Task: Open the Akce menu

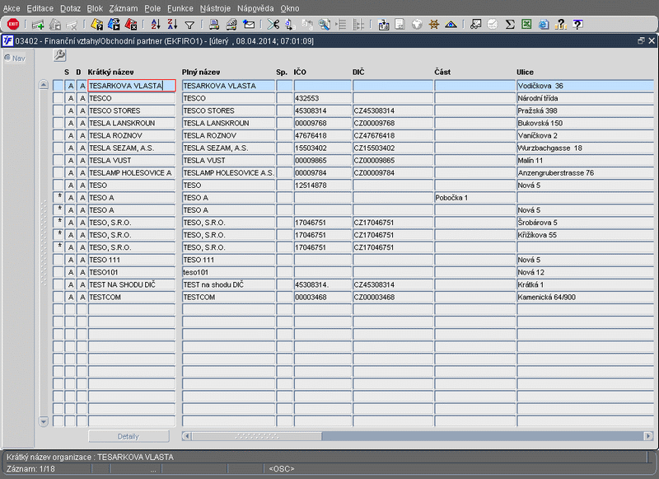Action: click(12, 8)
